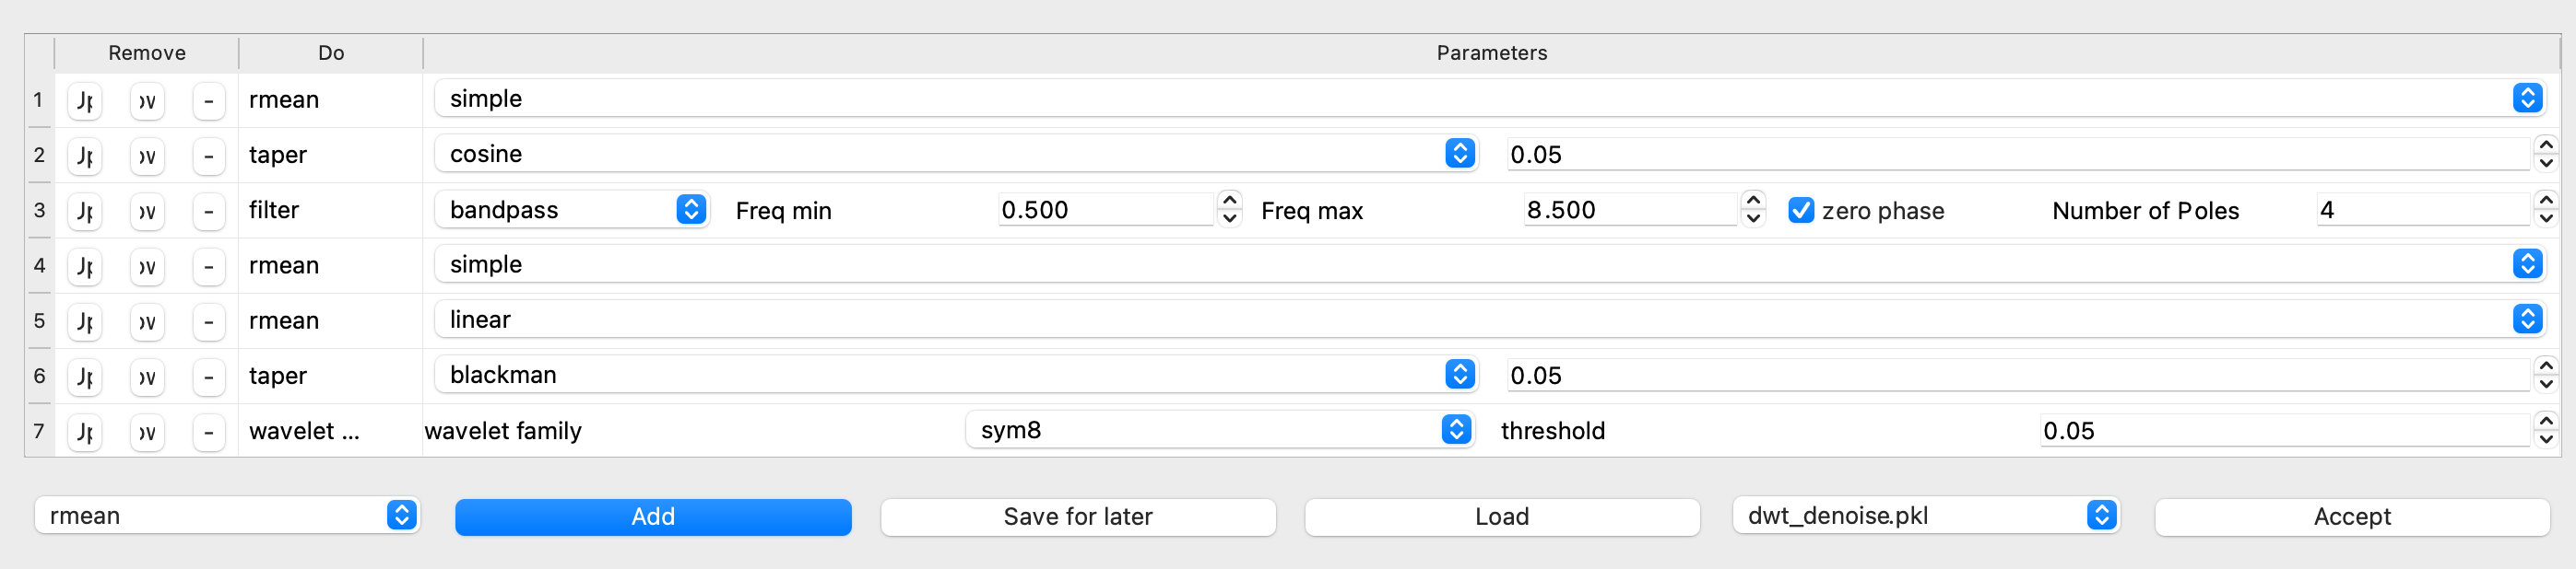Click the 'wavelet ...' cell in Do column
This screenshot has height=569, width=2576.
[331, 431]
